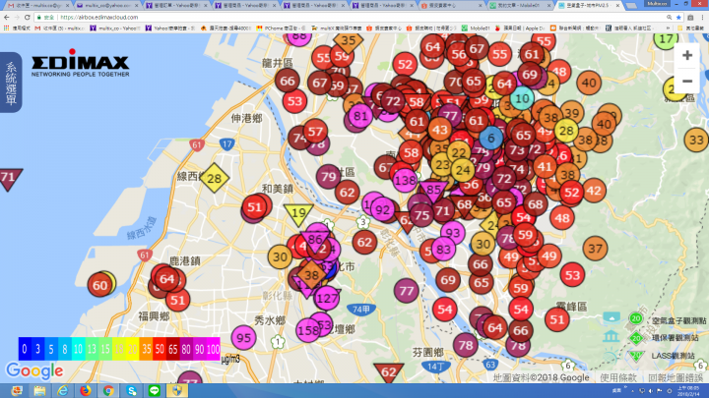
Task: Switch to the multix_co@yahoo mail tab
Action: 107,6
